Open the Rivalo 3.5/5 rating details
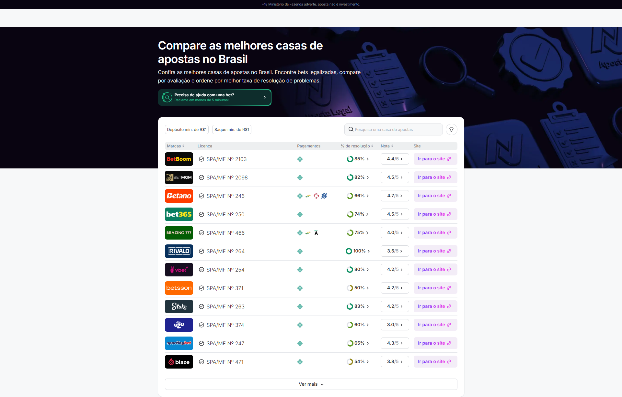622x397 pixels. point(395,251)
